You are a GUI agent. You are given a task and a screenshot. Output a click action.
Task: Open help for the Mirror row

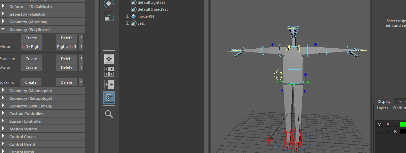point(81,47)
